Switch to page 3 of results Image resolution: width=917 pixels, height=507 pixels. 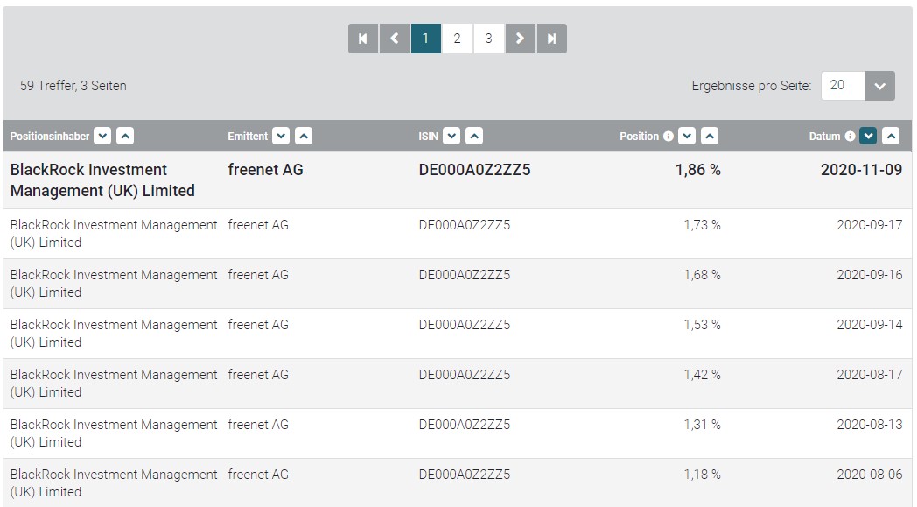tap(488, 39)
